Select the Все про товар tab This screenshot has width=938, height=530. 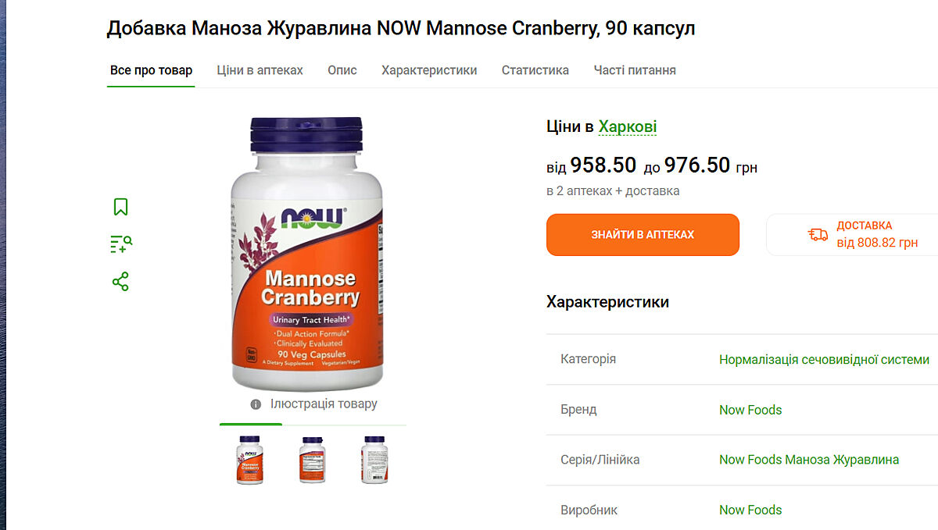pyautogui.click(x=151, y=70)
